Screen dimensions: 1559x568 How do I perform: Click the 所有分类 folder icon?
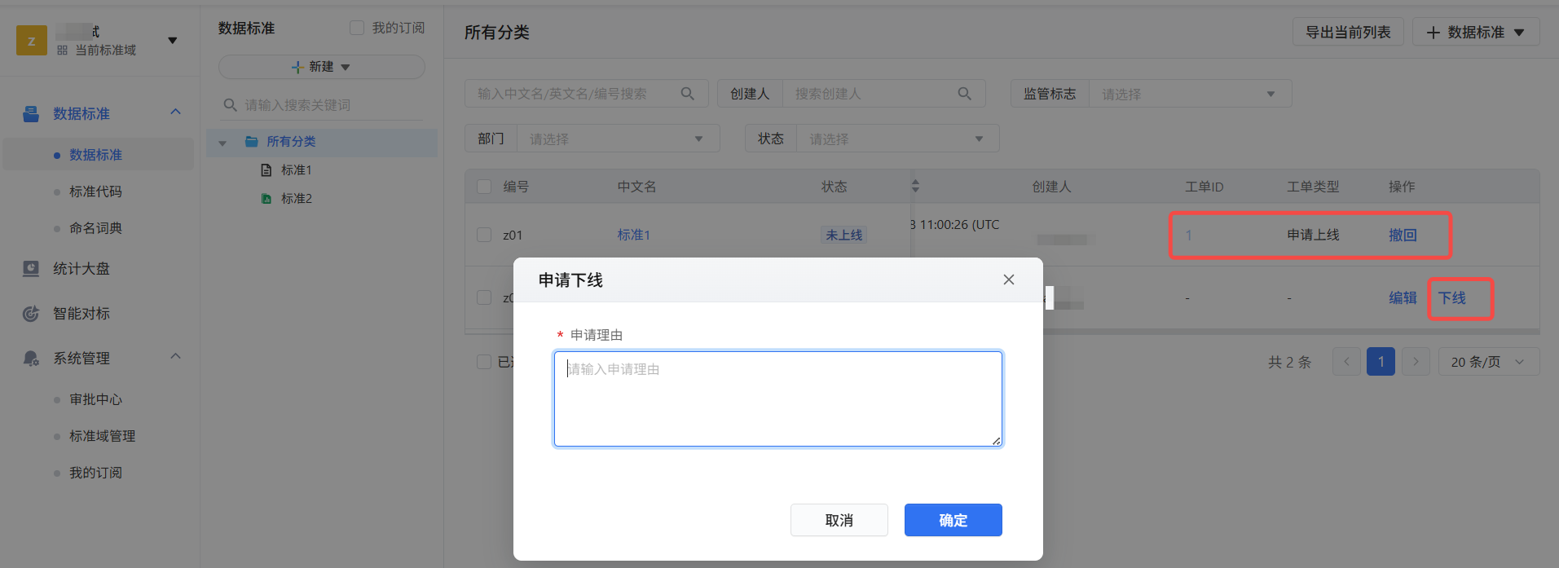click(252, 142)
